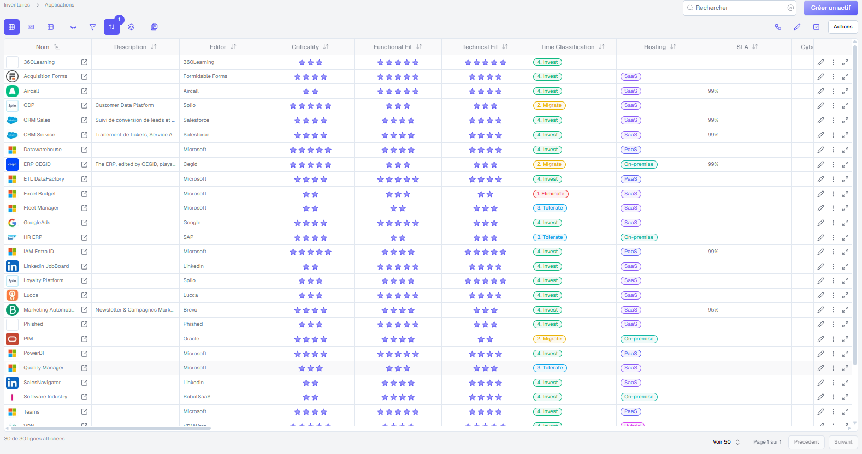Sort by the Nom column
Image resolution: width=862 pixels, height=454 pixels.
point(56,47)
